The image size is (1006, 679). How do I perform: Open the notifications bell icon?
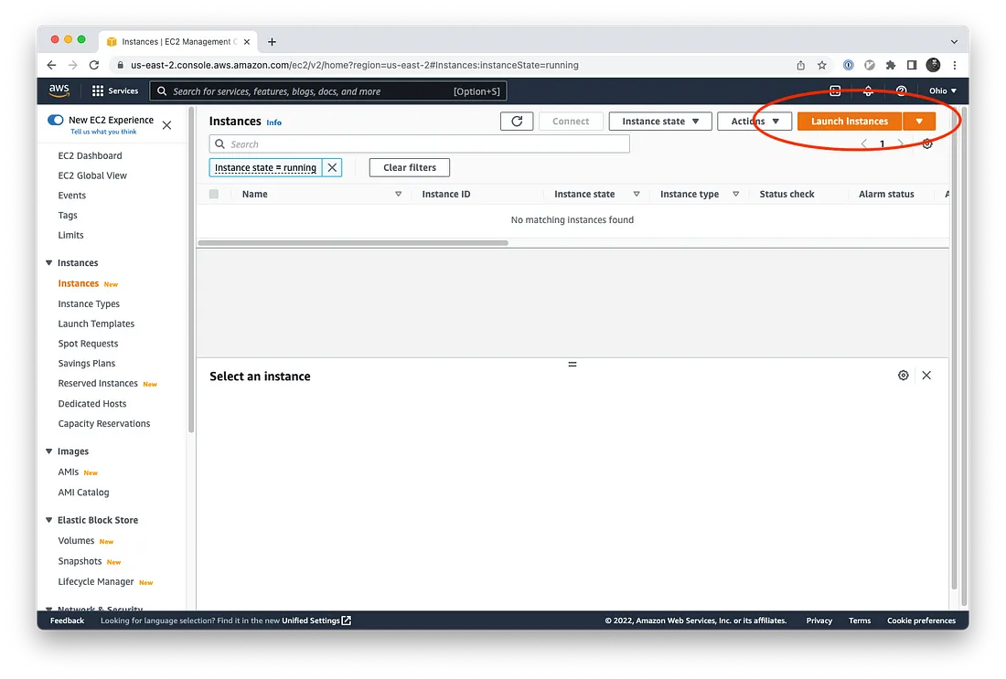868,91
